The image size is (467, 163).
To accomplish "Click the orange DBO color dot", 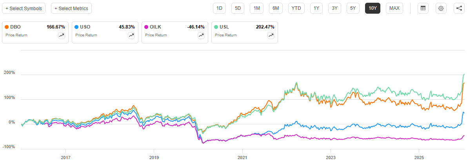I will (7, 27).
